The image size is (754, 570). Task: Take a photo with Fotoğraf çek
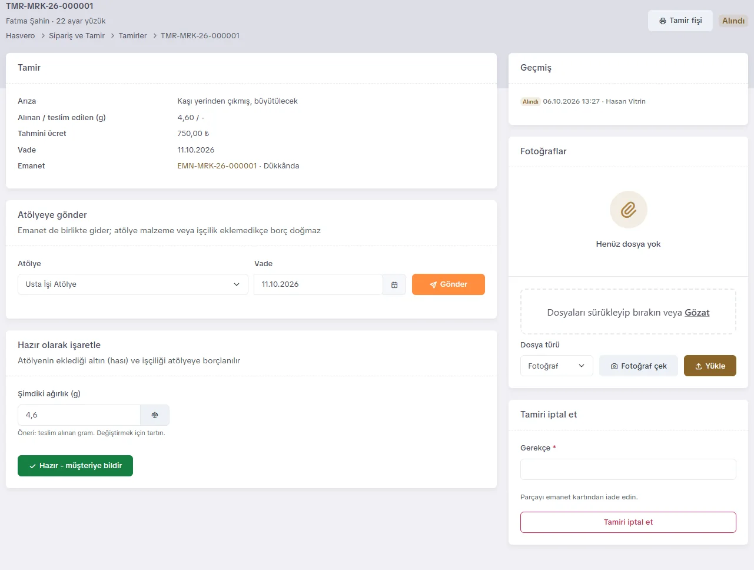pos(639,366)
